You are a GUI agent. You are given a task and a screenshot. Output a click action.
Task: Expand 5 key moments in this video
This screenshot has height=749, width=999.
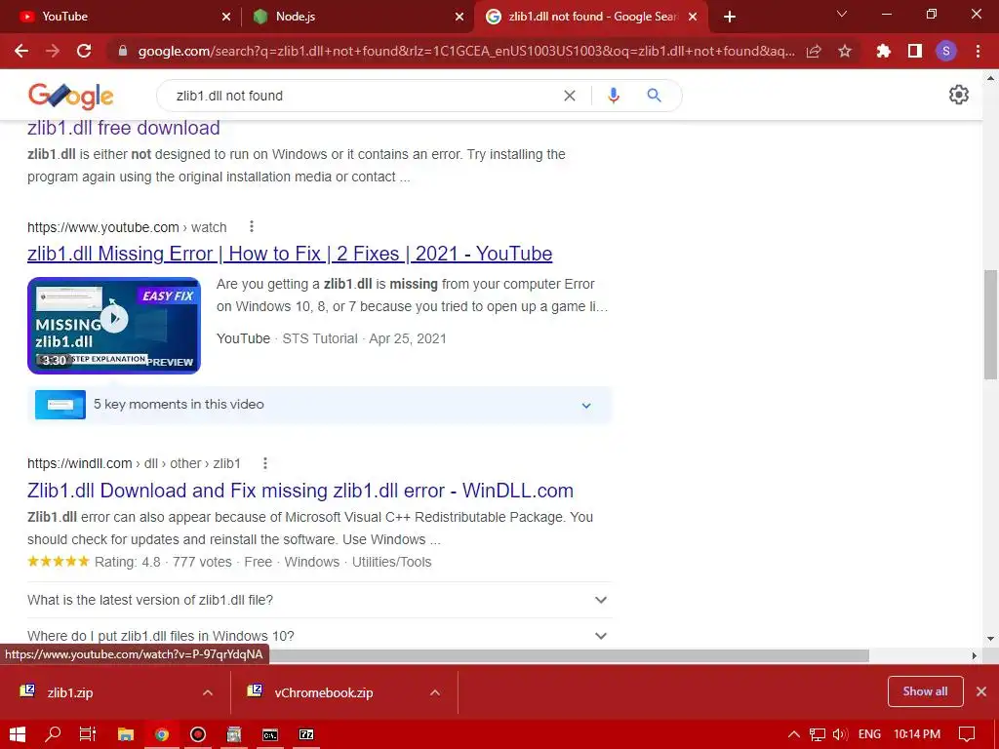pyautogui.click(x=320, y=405)
